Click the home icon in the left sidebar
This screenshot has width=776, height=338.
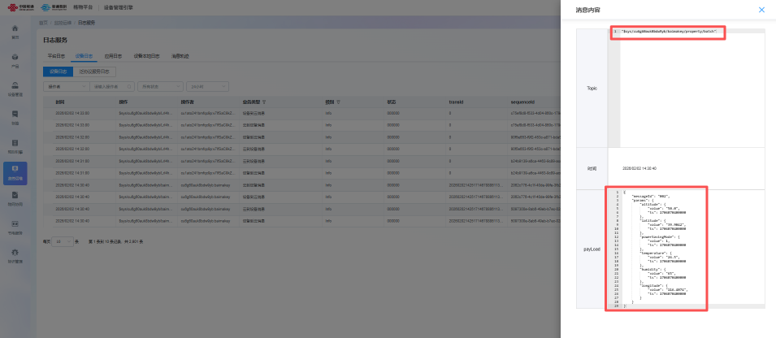point(15,30)
